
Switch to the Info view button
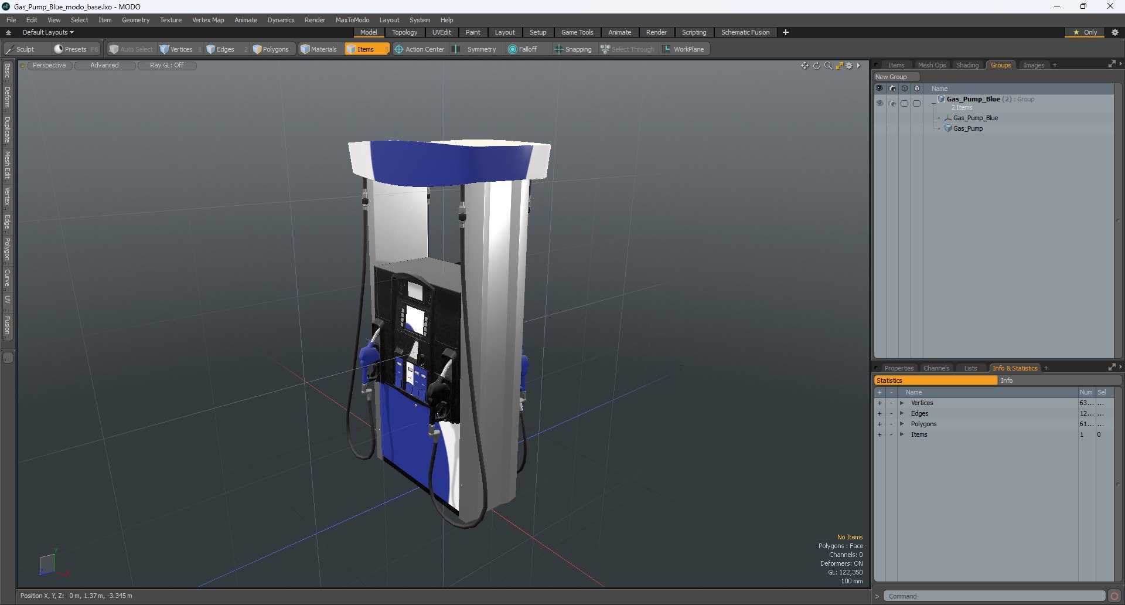click(x=1058, y=380)
